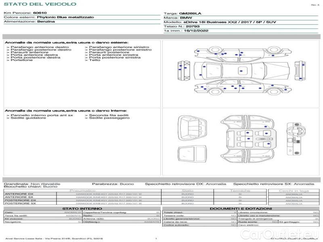Click 'Grandinata: Non rilevabile' status
Viewport: 323px width, 242px height.
pos(32,184)
